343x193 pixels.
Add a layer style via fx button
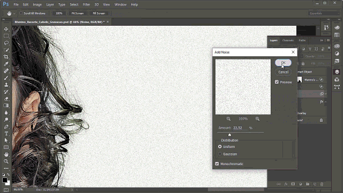pyautogui.click(x=286, y=184)
